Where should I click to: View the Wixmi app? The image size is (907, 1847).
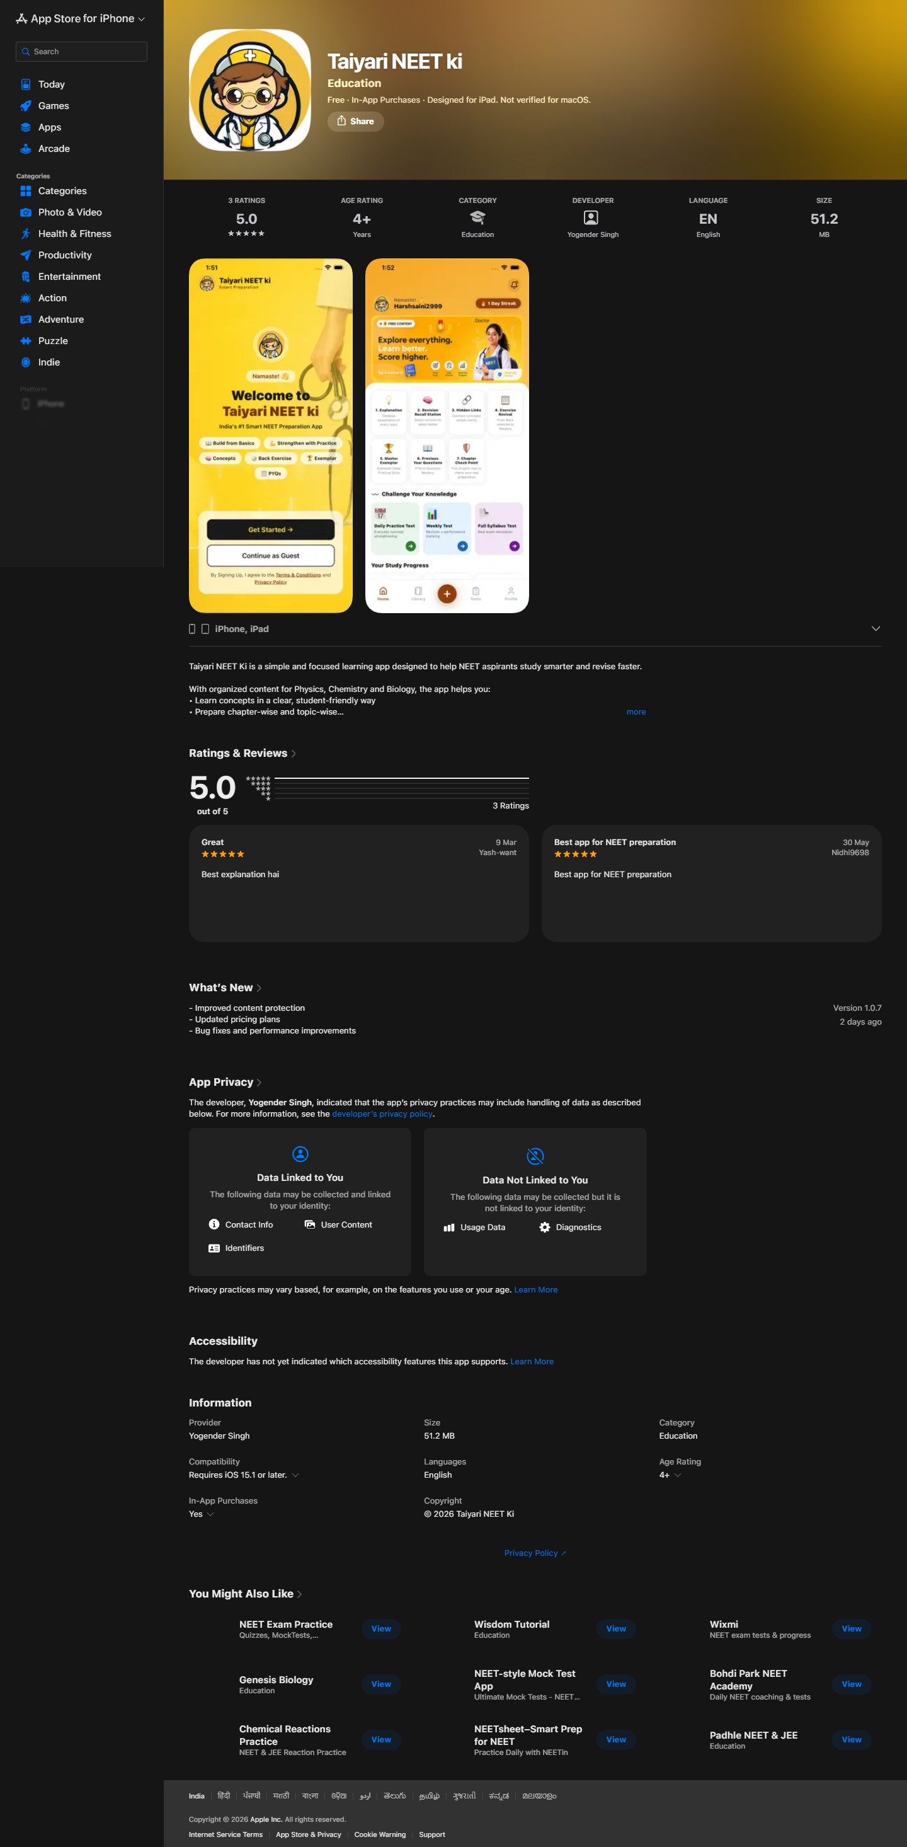852,1629
